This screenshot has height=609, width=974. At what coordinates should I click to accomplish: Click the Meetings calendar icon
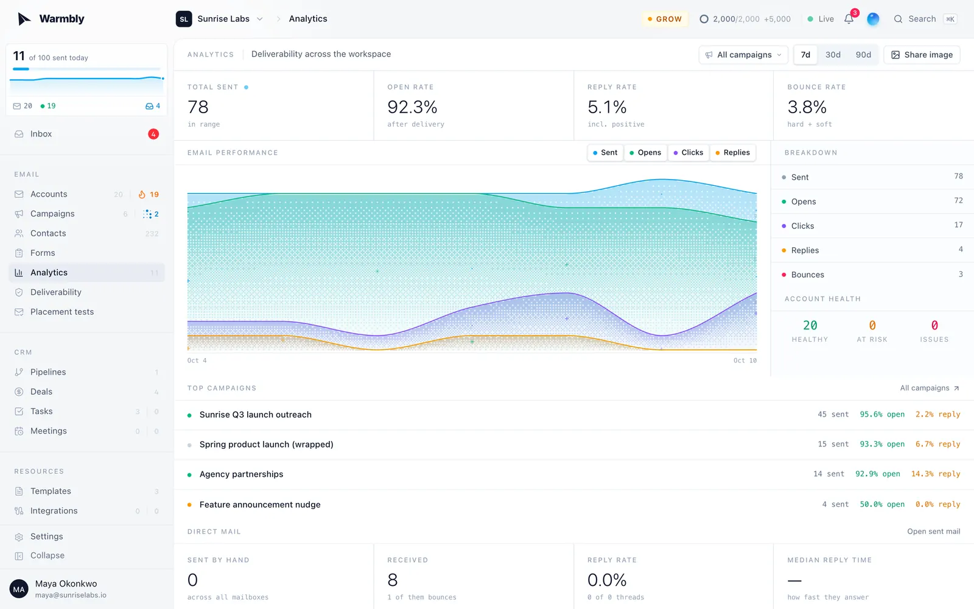19,431
